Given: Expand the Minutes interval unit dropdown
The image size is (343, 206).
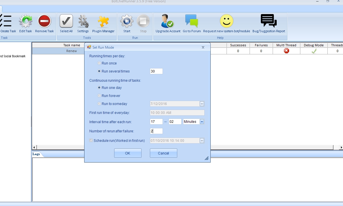Looking at the screenshot, I should pos(202,122).
